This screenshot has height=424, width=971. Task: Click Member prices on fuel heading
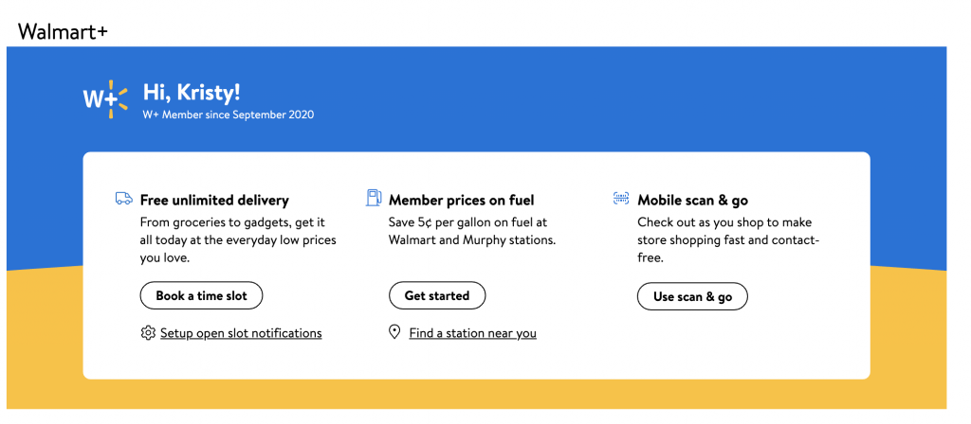point(461,200)
